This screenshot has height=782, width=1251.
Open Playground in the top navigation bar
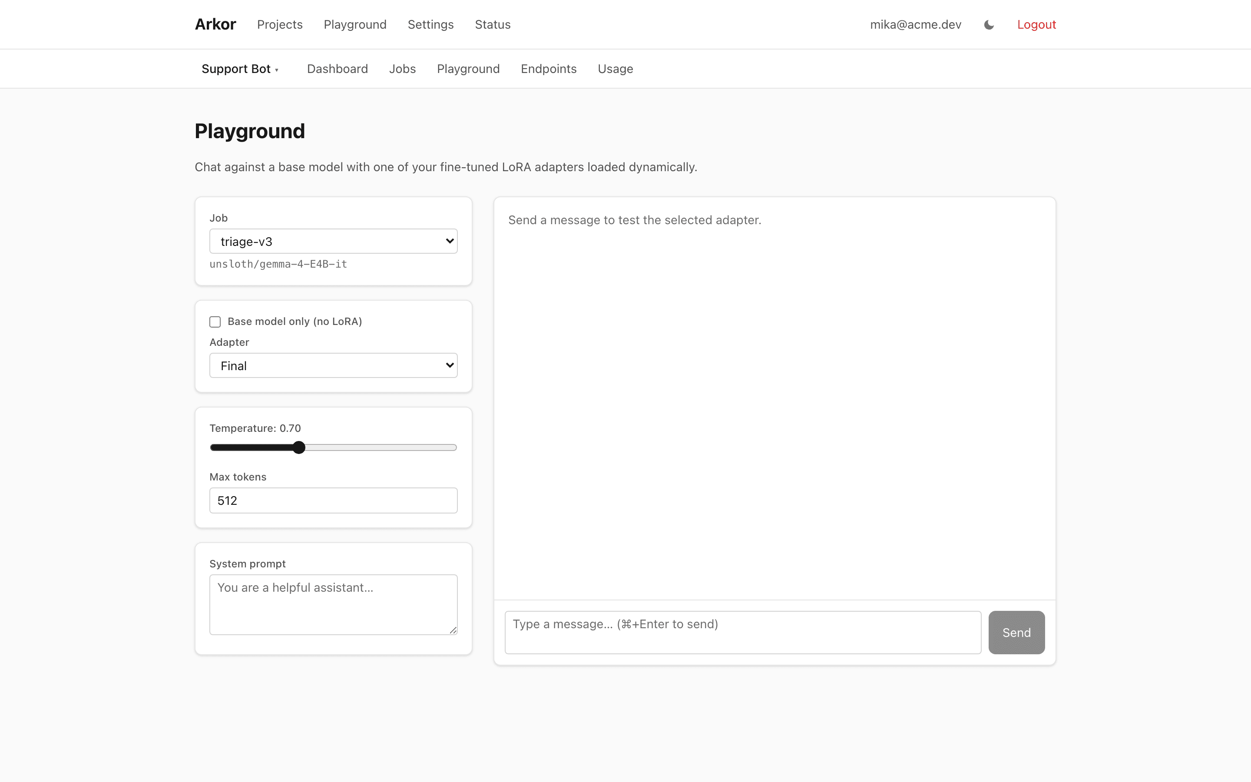pos(355,24)
